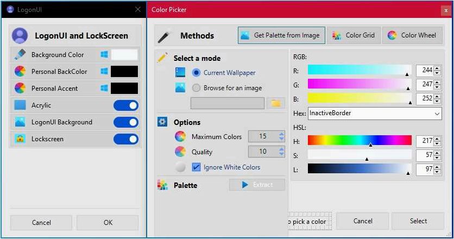The width and height of the screenshot is (454, 239).
Task: Click the image icon for Browse for an image
Action: 180,87
